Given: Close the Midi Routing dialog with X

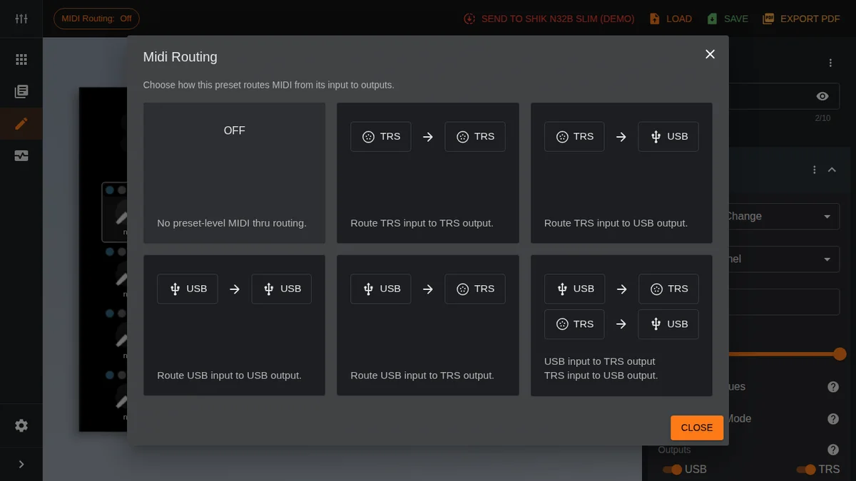Looking at the screenshot, I should pyautogui.click(x=710, y=54).
